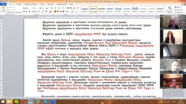Click the Numbering list icon
The width and height of the screenshot is (186, 104).
(59, 8)
